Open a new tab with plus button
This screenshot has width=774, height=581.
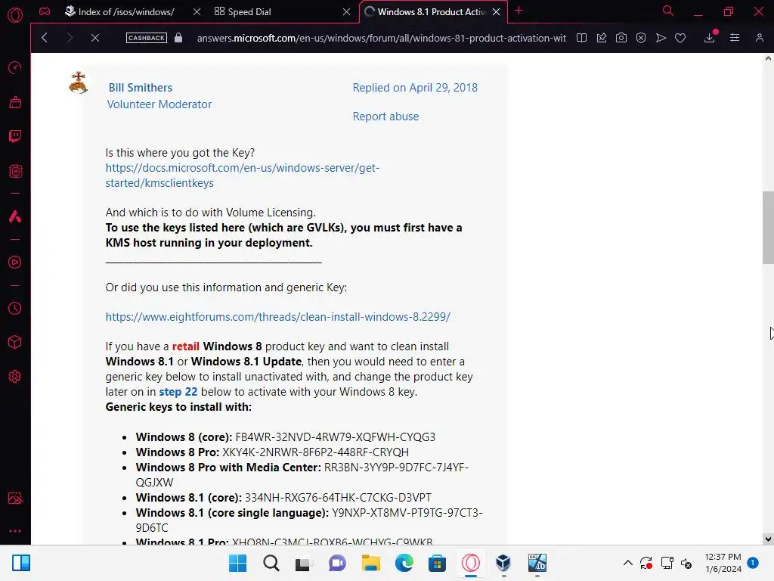[x=519, y=11]
